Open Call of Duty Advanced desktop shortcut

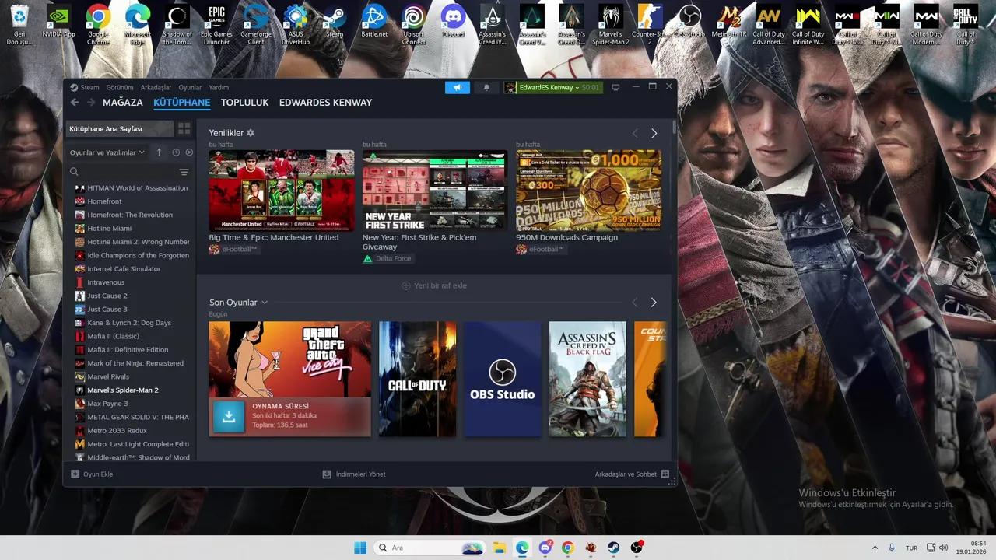coord(769,24)
